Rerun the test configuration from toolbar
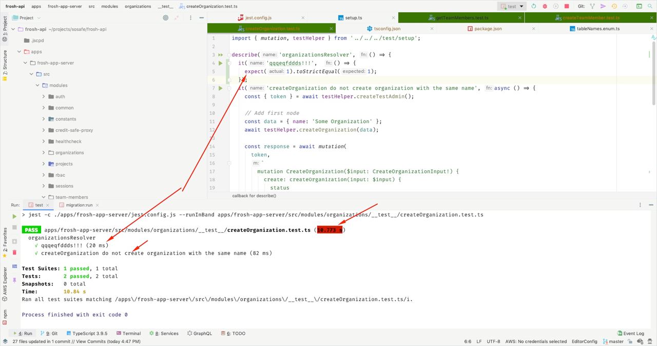Image resolution: width=657 pixels, height=346 pixels. [534, 6]
